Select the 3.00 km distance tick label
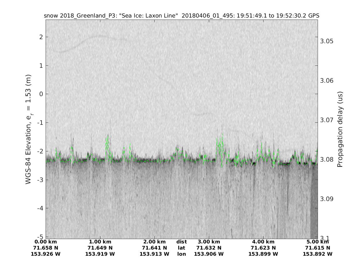Screen dimensions: 351x263 (x=209, y=242)
